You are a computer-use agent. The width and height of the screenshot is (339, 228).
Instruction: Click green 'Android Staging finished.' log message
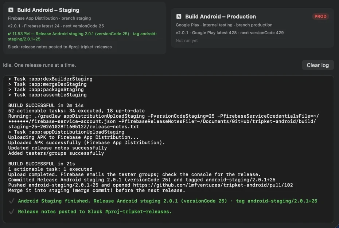point(168,201)
